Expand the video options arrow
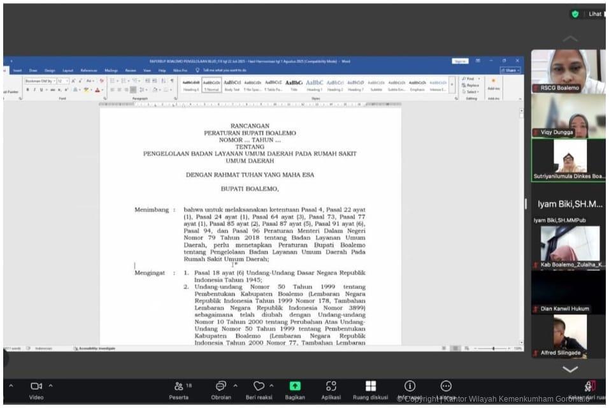 (51, 386)
